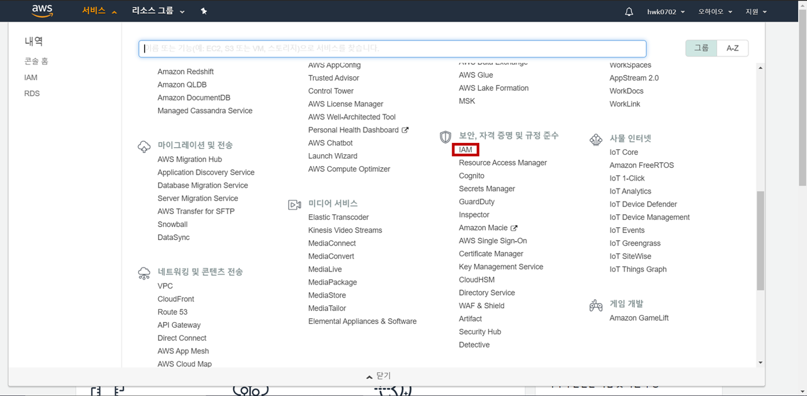Open AWS Compute Optimizer
This screenshot has height=396, width=807.
click(349, 169)
